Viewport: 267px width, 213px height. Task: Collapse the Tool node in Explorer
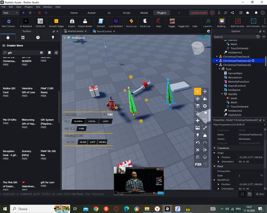[219, 69]
